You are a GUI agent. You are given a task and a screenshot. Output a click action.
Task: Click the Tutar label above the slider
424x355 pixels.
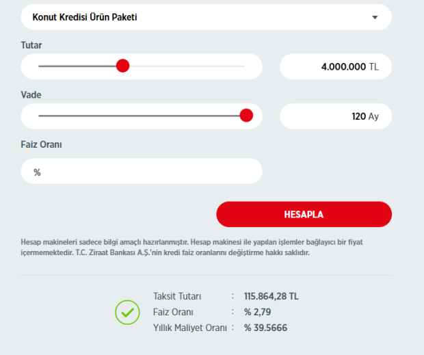(32, 45)
